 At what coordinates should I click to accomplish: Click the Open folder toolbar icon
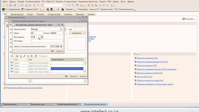[x=7, y=5]
